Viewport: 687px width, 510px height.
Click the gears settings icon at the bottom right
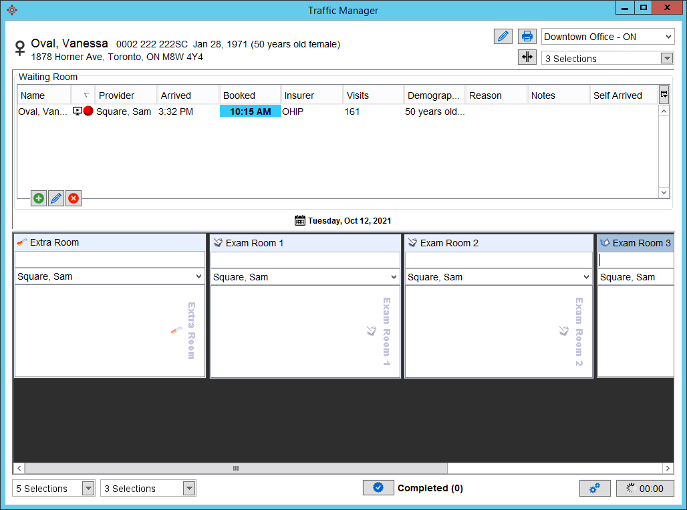point(595,488)
